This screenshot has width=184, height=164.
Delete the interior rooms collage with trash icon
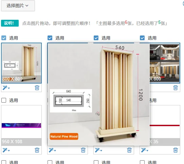pyautogui.click(x=176, y=88)
